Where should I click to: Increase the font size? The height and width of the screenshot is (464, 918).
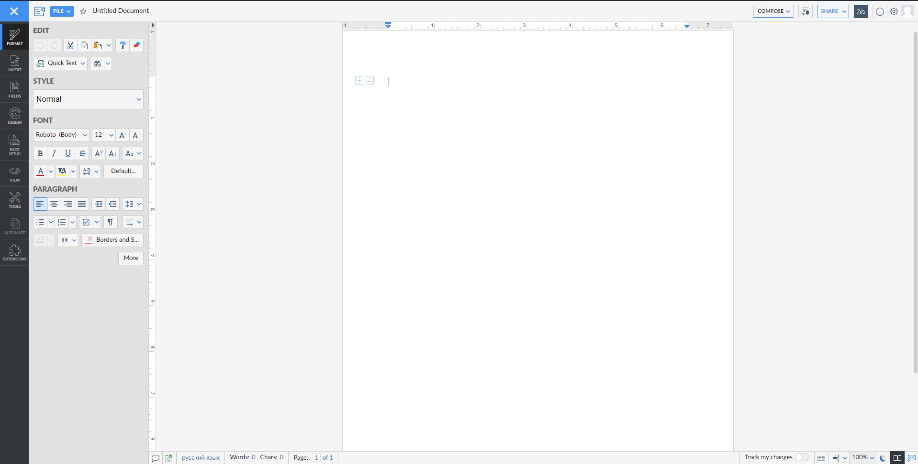coord(123,135)
